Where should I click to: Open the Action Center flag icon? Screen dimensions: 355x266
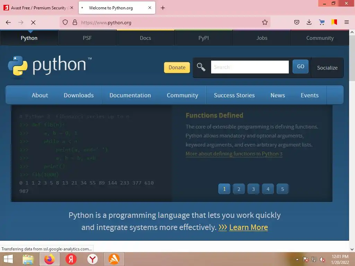306,259
